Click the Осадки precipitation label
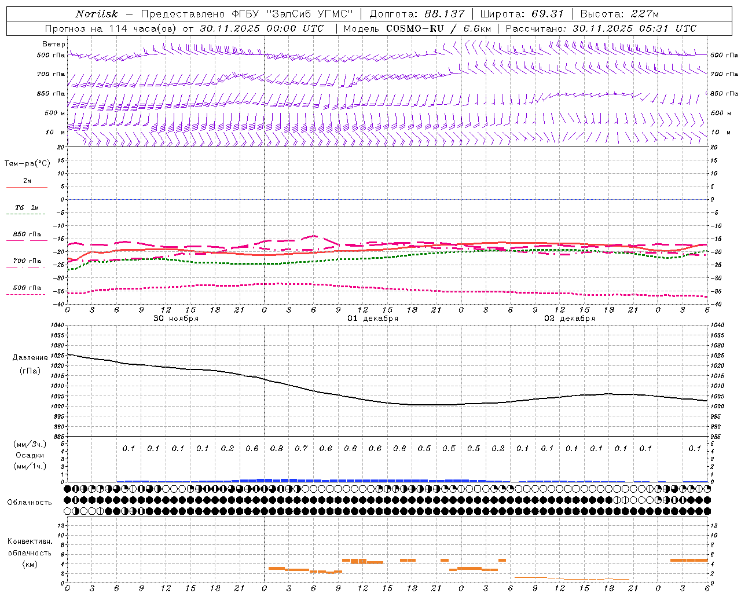The width and height of the screenshot is (741, 593). coord(30,455)
